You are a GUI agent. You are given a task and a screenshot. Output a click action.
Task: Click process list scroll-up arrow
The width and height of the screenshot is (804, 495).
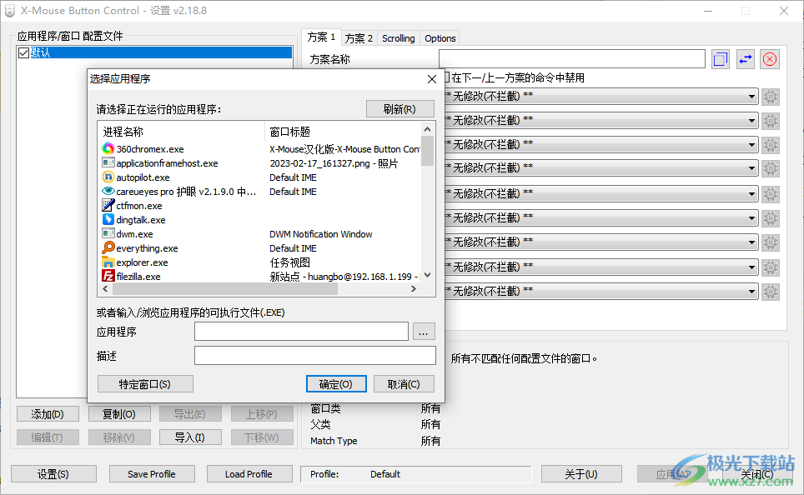[x=427, y=128]
